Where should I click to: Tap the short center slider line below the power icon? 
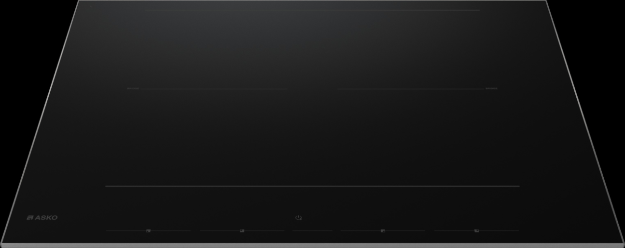(312, 231)
